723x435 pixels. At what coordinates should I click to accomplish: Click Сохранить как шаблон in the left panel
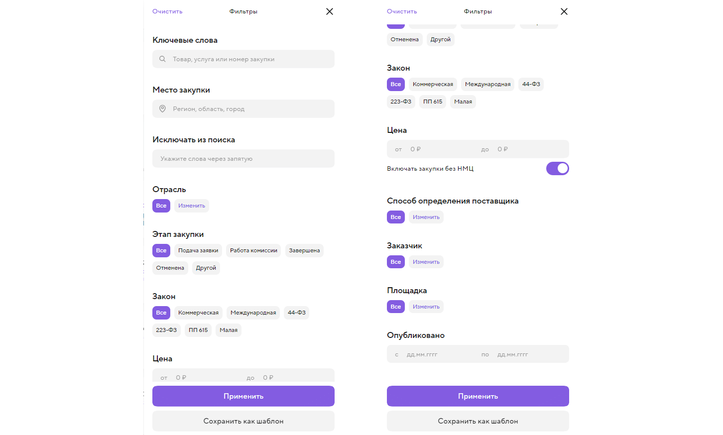tap(243, 421)
